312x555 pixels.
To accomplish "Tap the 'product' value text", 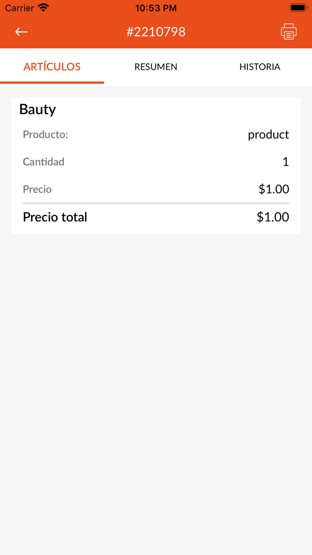I will (x=268, y=134).
